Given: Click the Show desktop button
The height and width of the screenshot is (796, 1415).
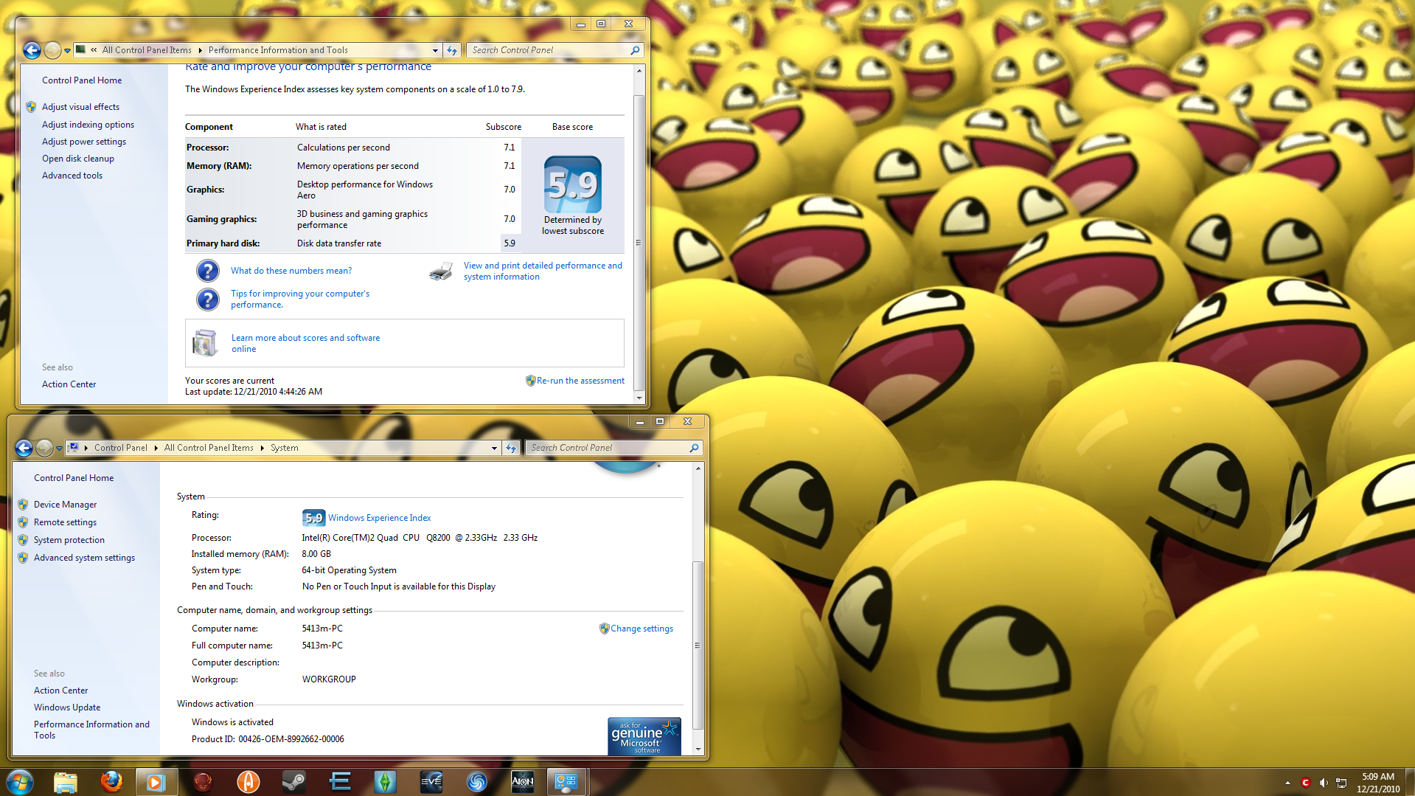Looking at the screenshot, I should point(1409,782).
